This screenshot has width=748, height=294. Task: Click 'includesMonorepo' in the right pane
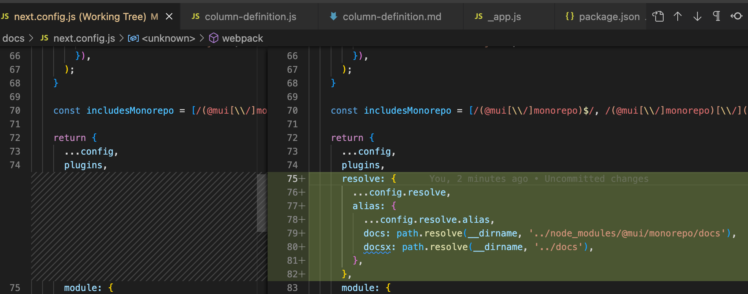[407, 111]
